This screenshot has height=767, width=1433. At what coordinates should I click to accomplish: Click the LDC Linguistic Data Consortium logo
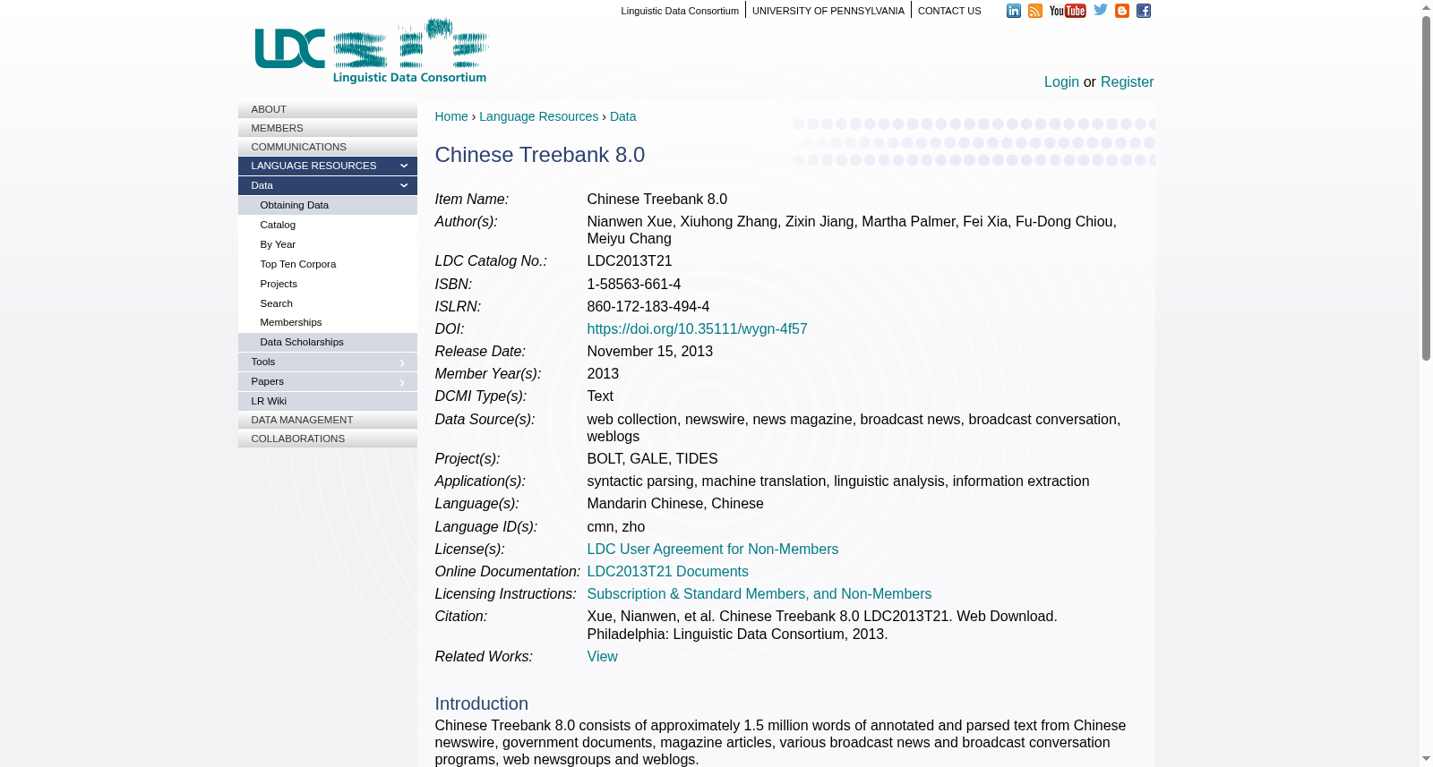pos(372,51)
